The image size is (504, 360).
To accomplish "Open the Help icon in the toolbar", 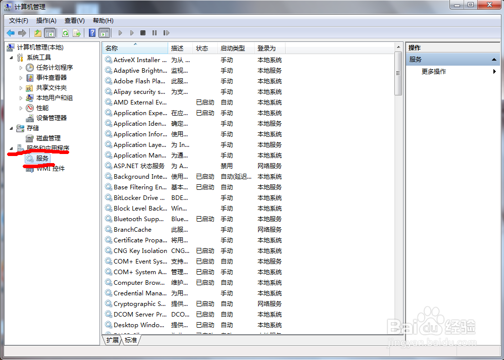I will [x=92, y=32].
